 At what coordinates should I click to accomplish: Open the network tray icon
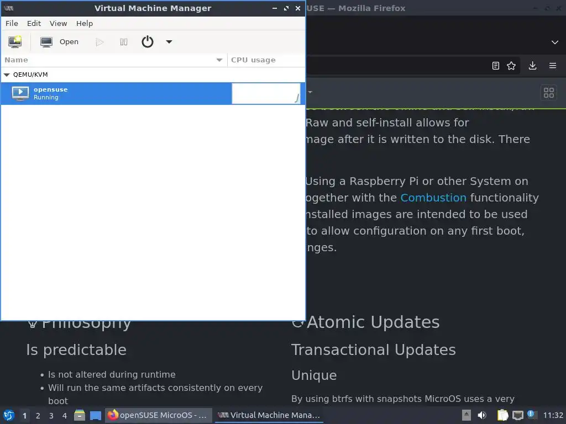click(517, 415)
